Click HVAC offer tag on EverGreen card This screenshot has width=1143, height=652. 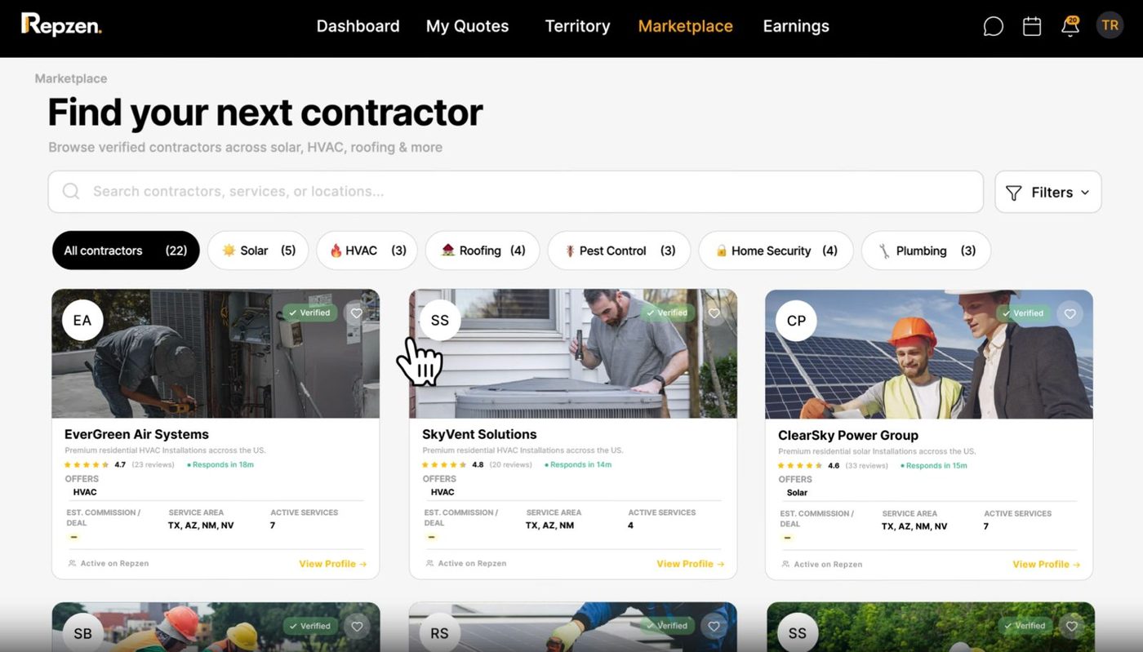85,492
